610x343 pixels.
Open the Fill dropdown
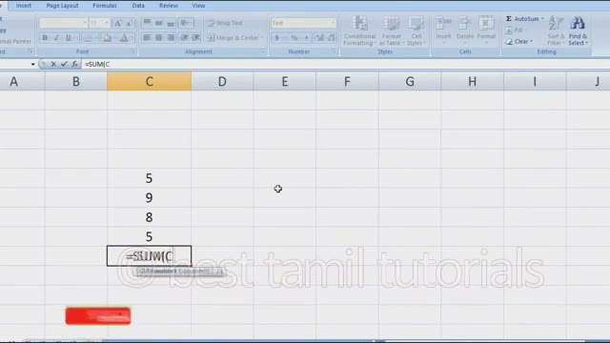(516, 30)
